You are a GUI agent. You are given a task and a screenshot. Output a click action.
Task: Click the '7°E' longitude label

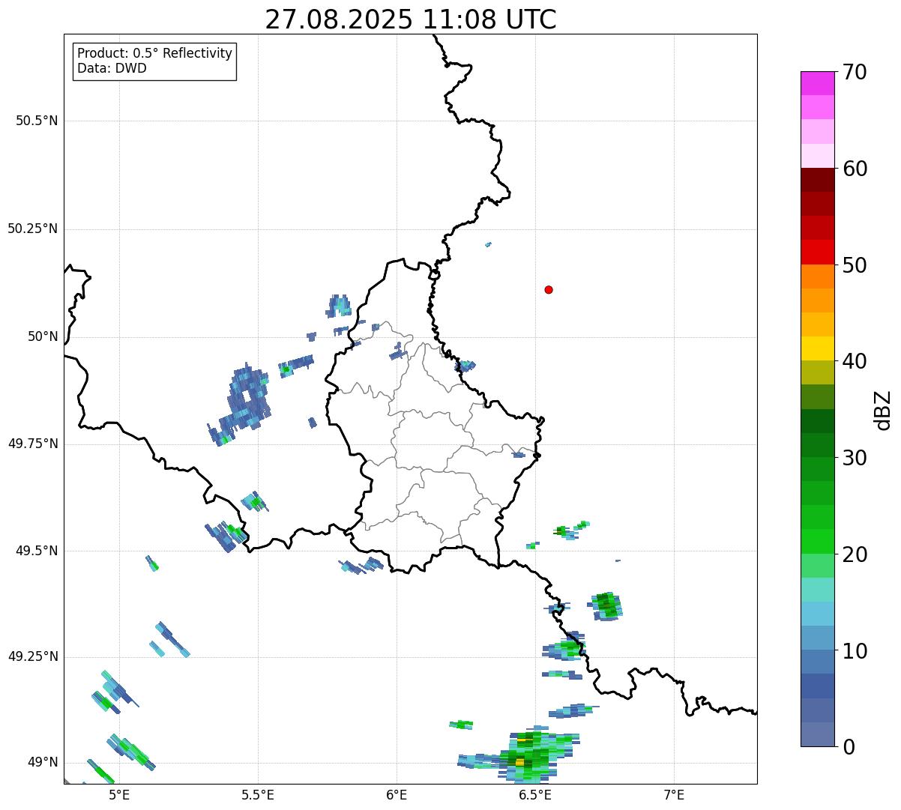tap(674, 795)
